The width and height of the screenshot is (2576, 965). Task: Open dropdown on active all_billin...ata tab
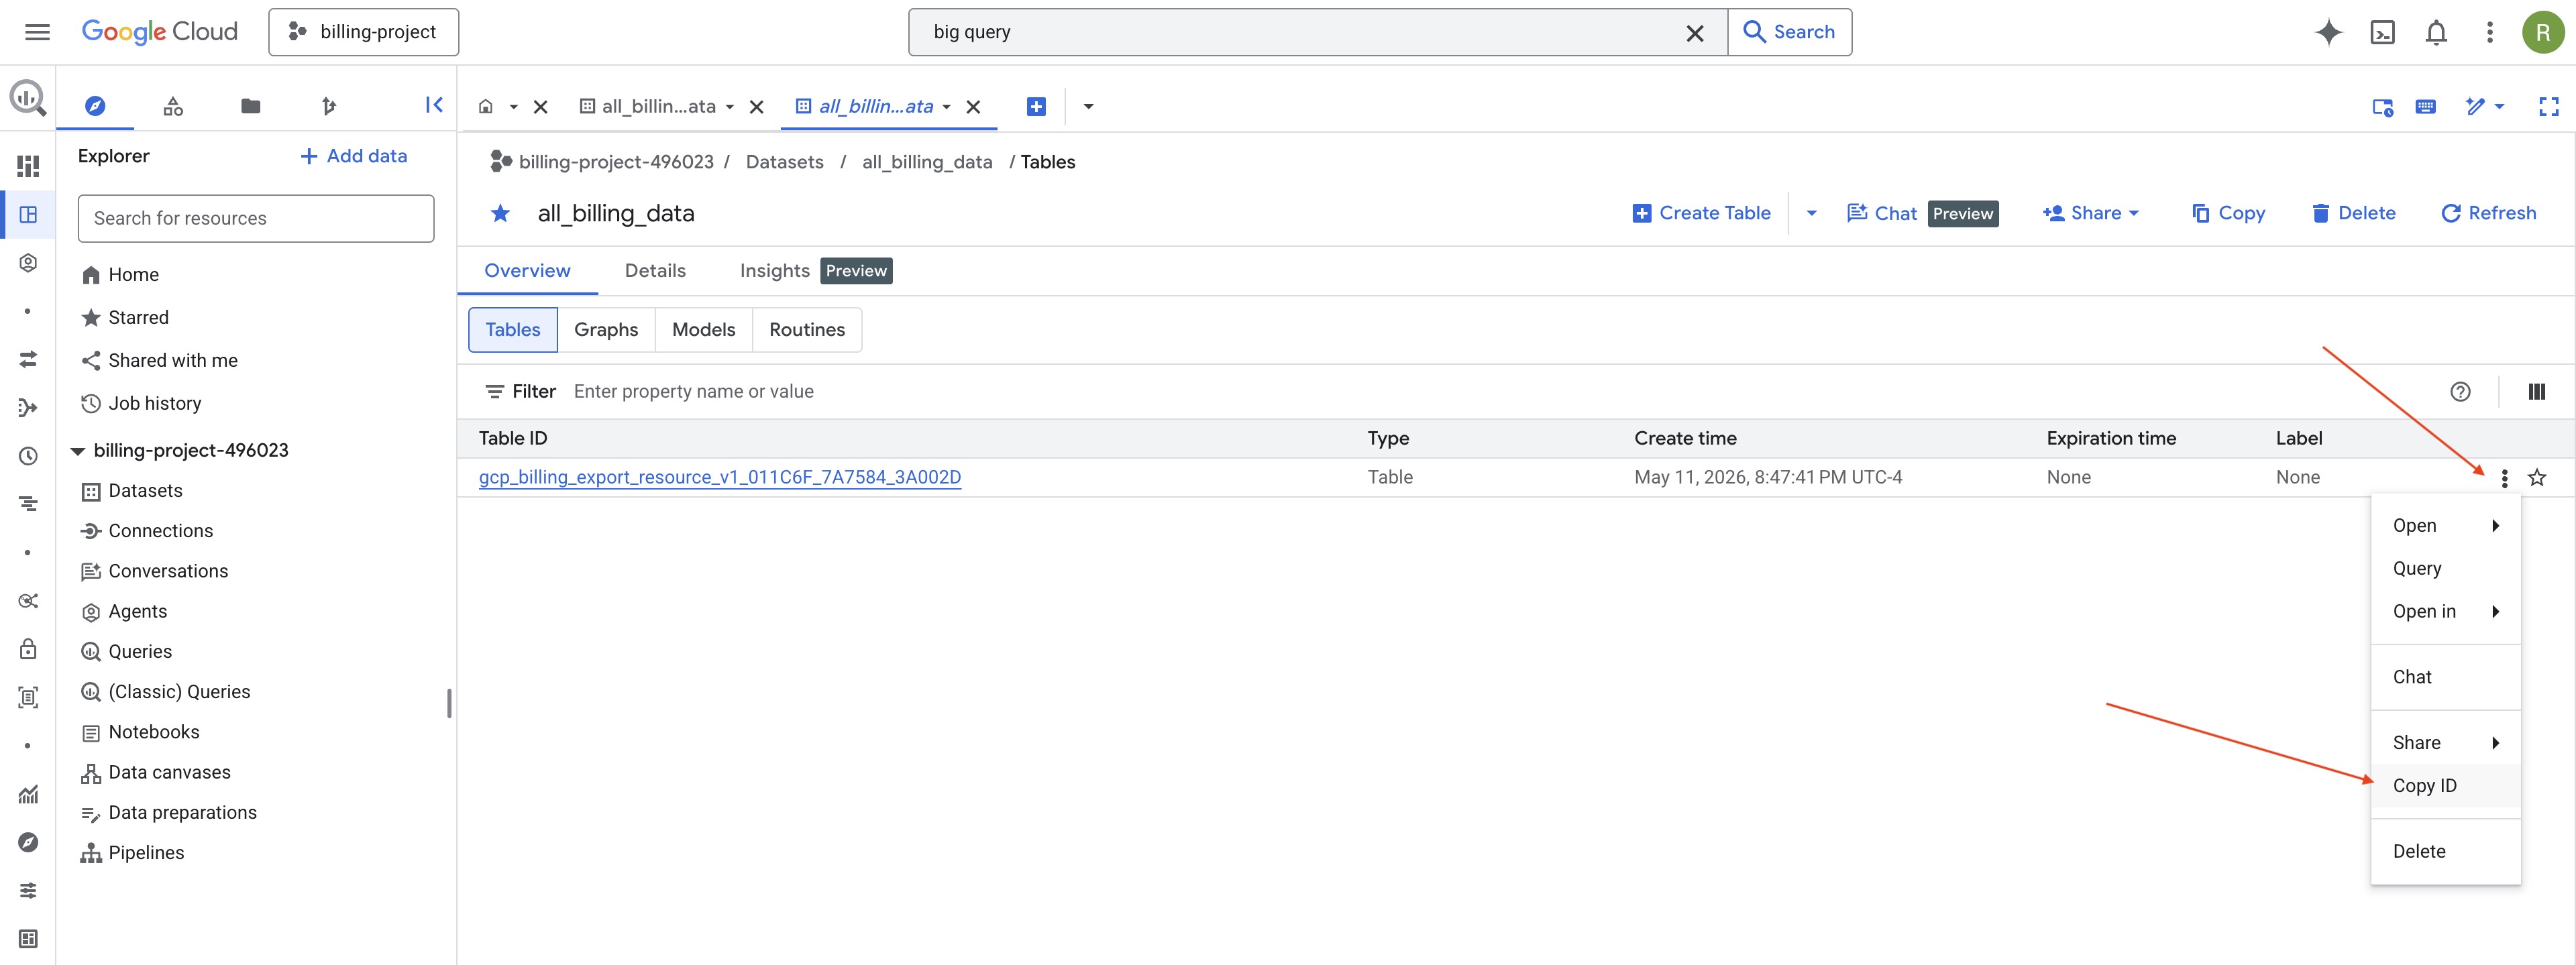946,107
